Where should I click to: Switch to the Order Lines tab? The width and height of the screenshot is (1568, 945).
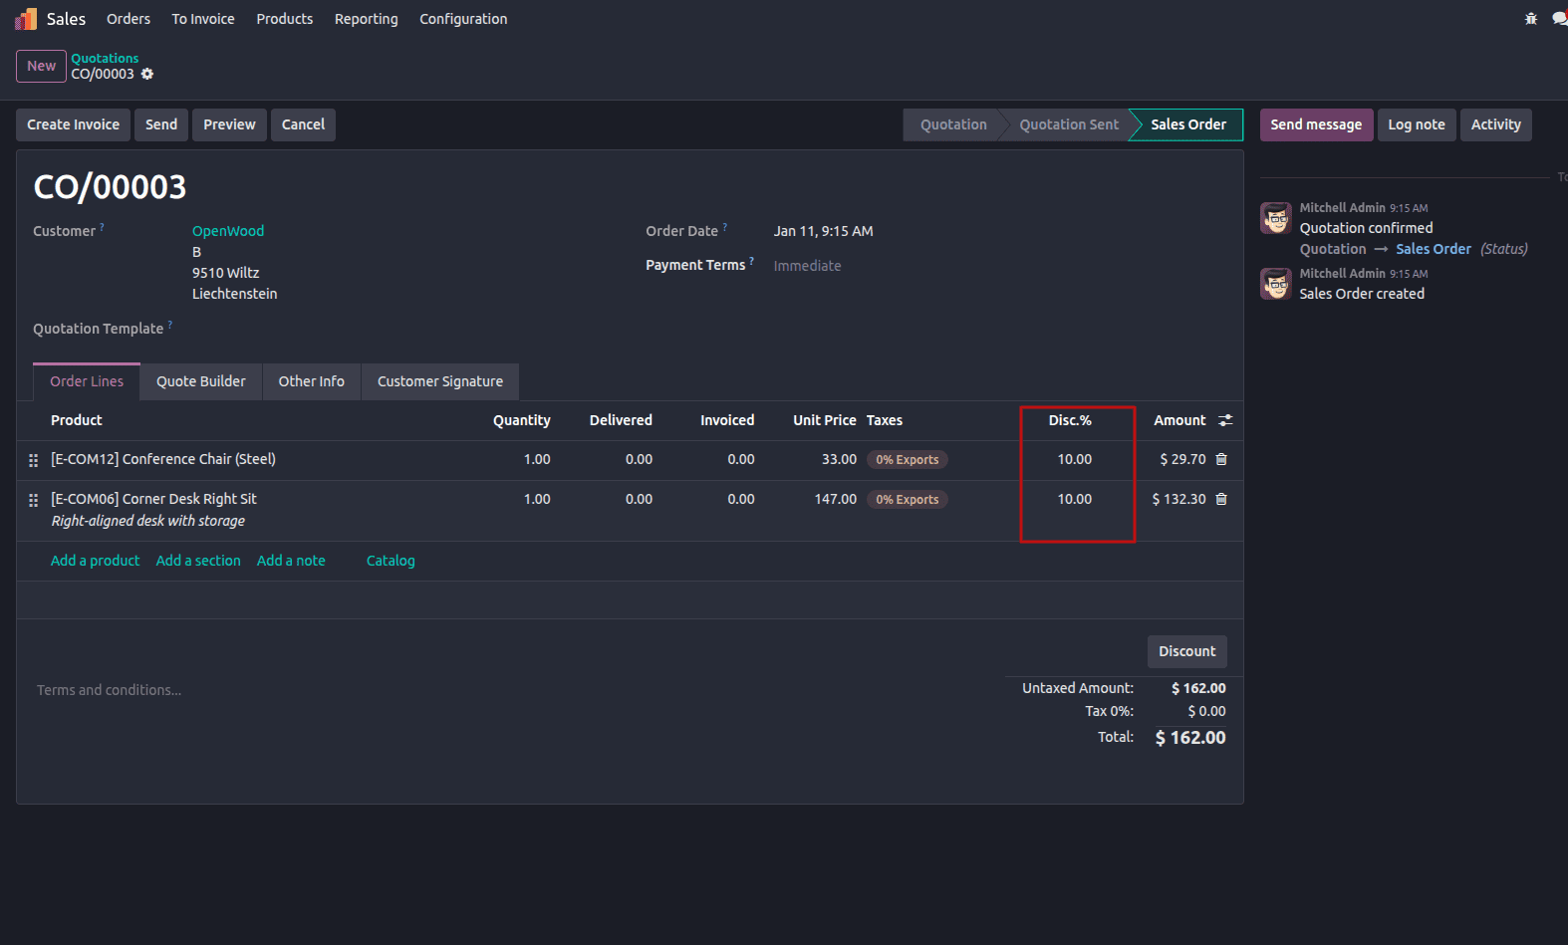click(x=87, y=381)
